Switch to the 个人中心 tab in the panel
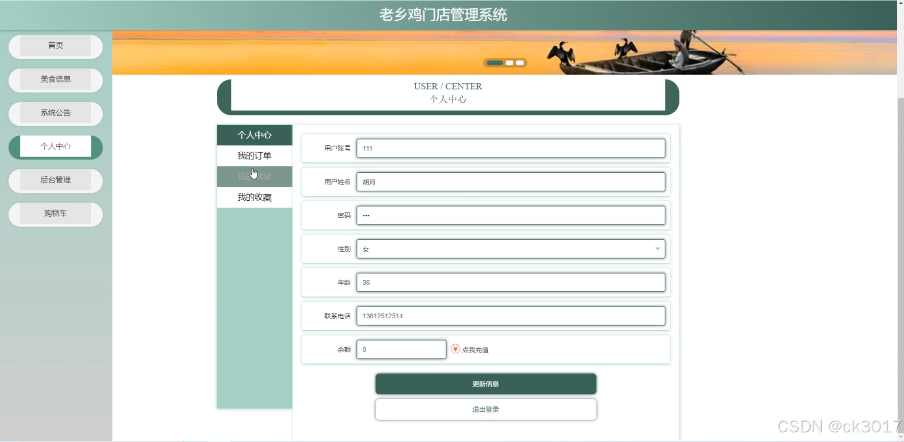The height and width of the screenshot is (442, 904). (x=255, y=135)
